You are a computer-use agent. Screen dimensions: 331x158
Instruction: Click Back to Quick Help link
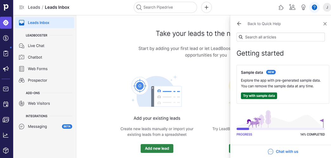pos(264,24)
